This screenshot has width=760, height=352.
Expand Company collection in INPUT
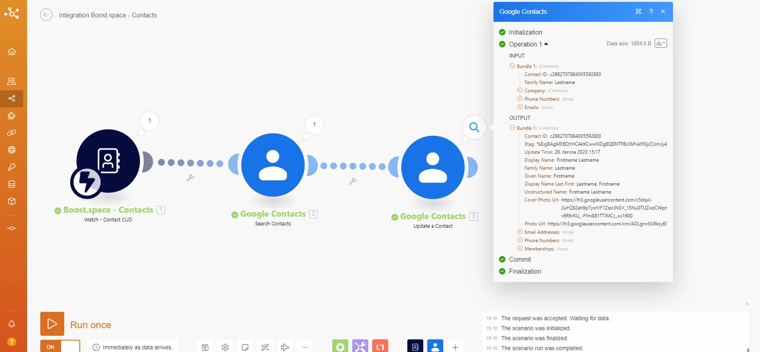point(520,90)
